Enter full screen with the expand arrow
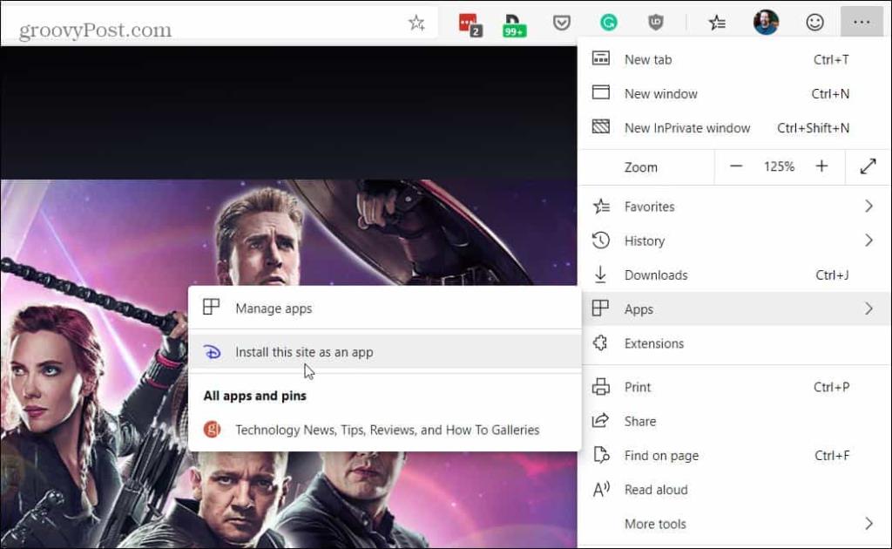Screen dimensions: 892x549 pyautogui.click(x=868, y=166)
